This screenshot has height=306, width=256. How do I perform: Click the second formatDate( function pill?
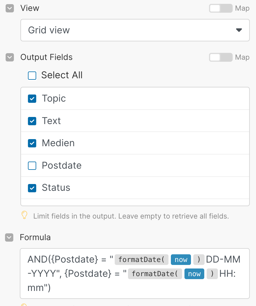tap(155, 274)
